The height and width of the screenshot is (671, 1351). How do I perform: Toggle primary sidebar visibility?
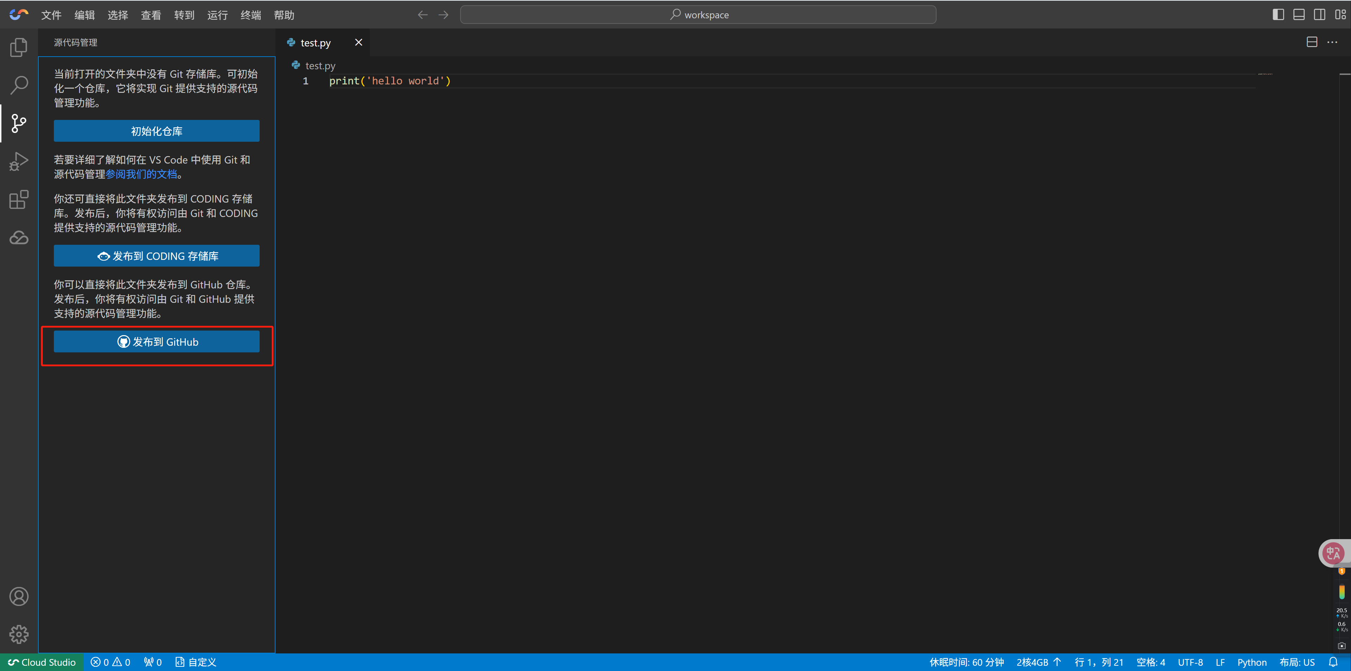coord(1278,15)
